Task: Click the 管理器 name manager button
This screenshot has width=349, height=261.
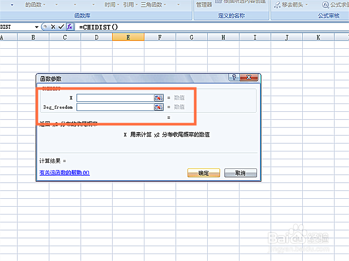Action: click(204, 4)
